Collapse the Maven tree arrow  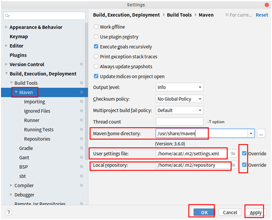tap(16, 92)
